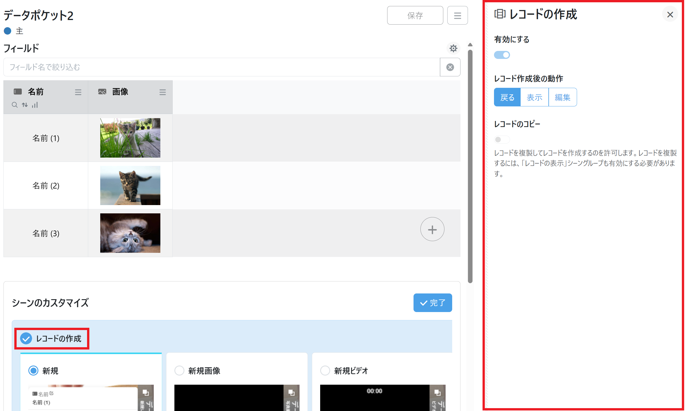Click the 名前 (2) kitten thumbnail
685x411 pixels.
click(x=130, y=185)
